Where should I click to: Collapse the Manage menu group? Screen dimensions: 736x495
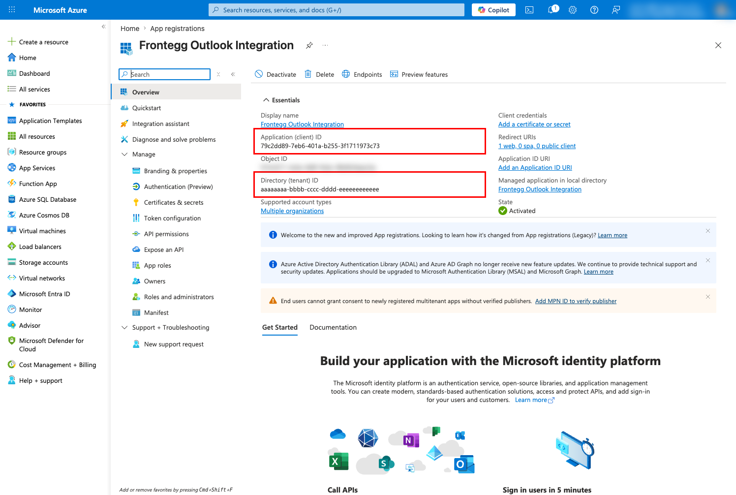click(124, 155)
